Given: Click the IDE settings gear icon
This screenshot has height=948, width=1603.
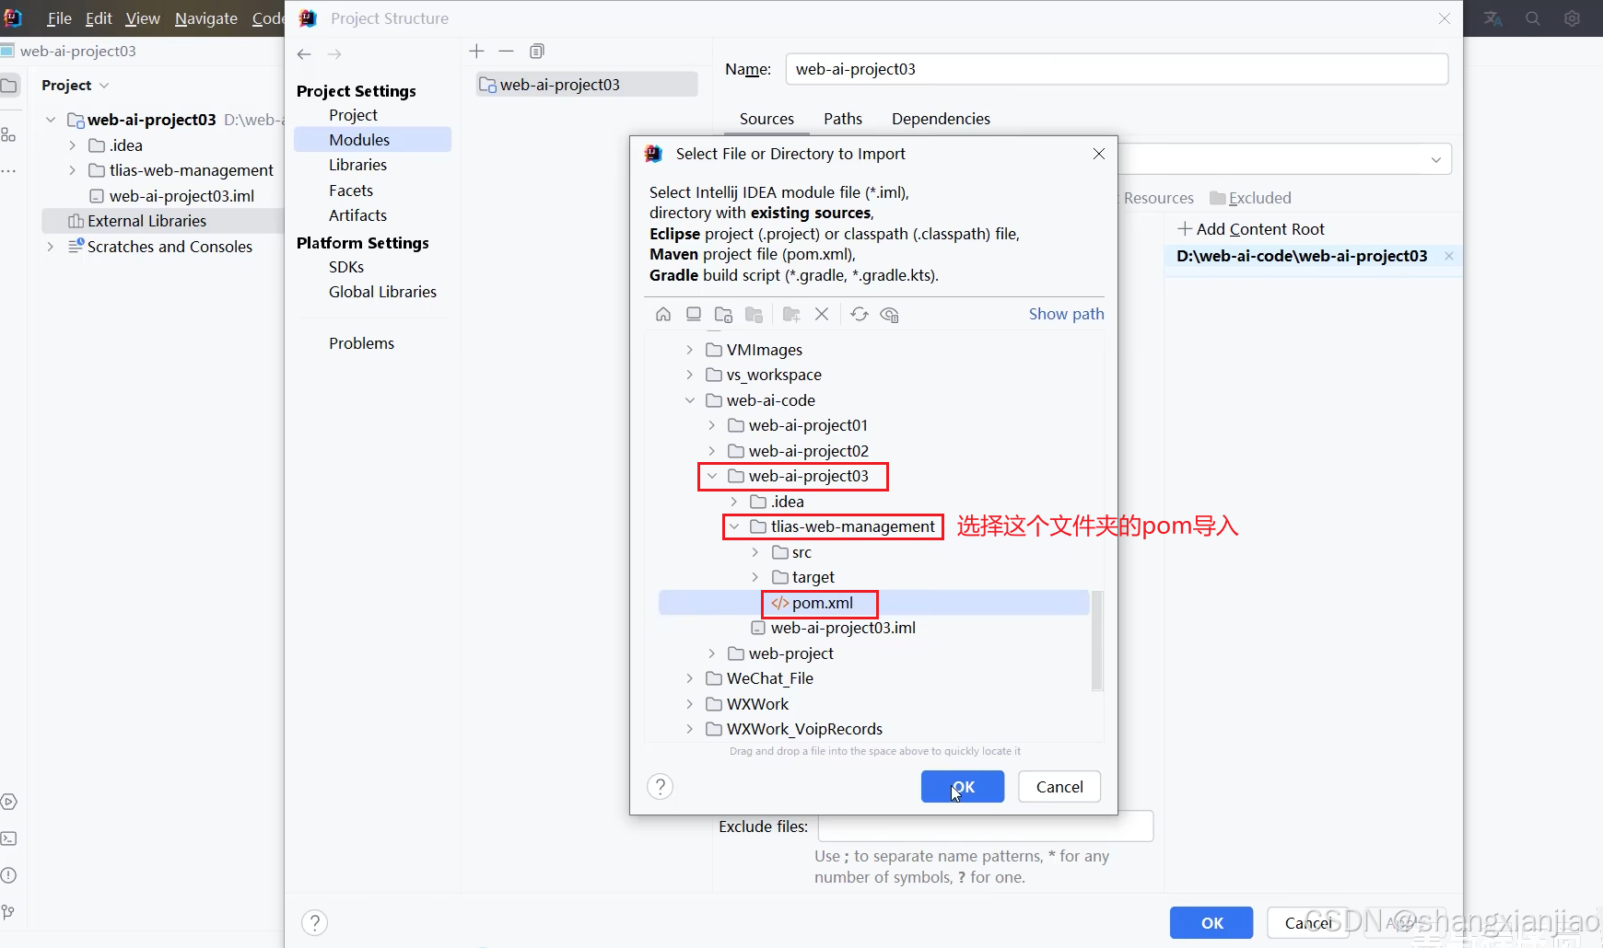Looking at the screenshot, I should pos(1573,18).
